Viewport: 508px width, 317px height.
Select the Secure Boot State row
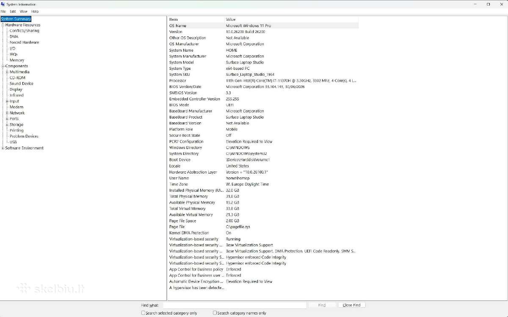pos(263,135)
